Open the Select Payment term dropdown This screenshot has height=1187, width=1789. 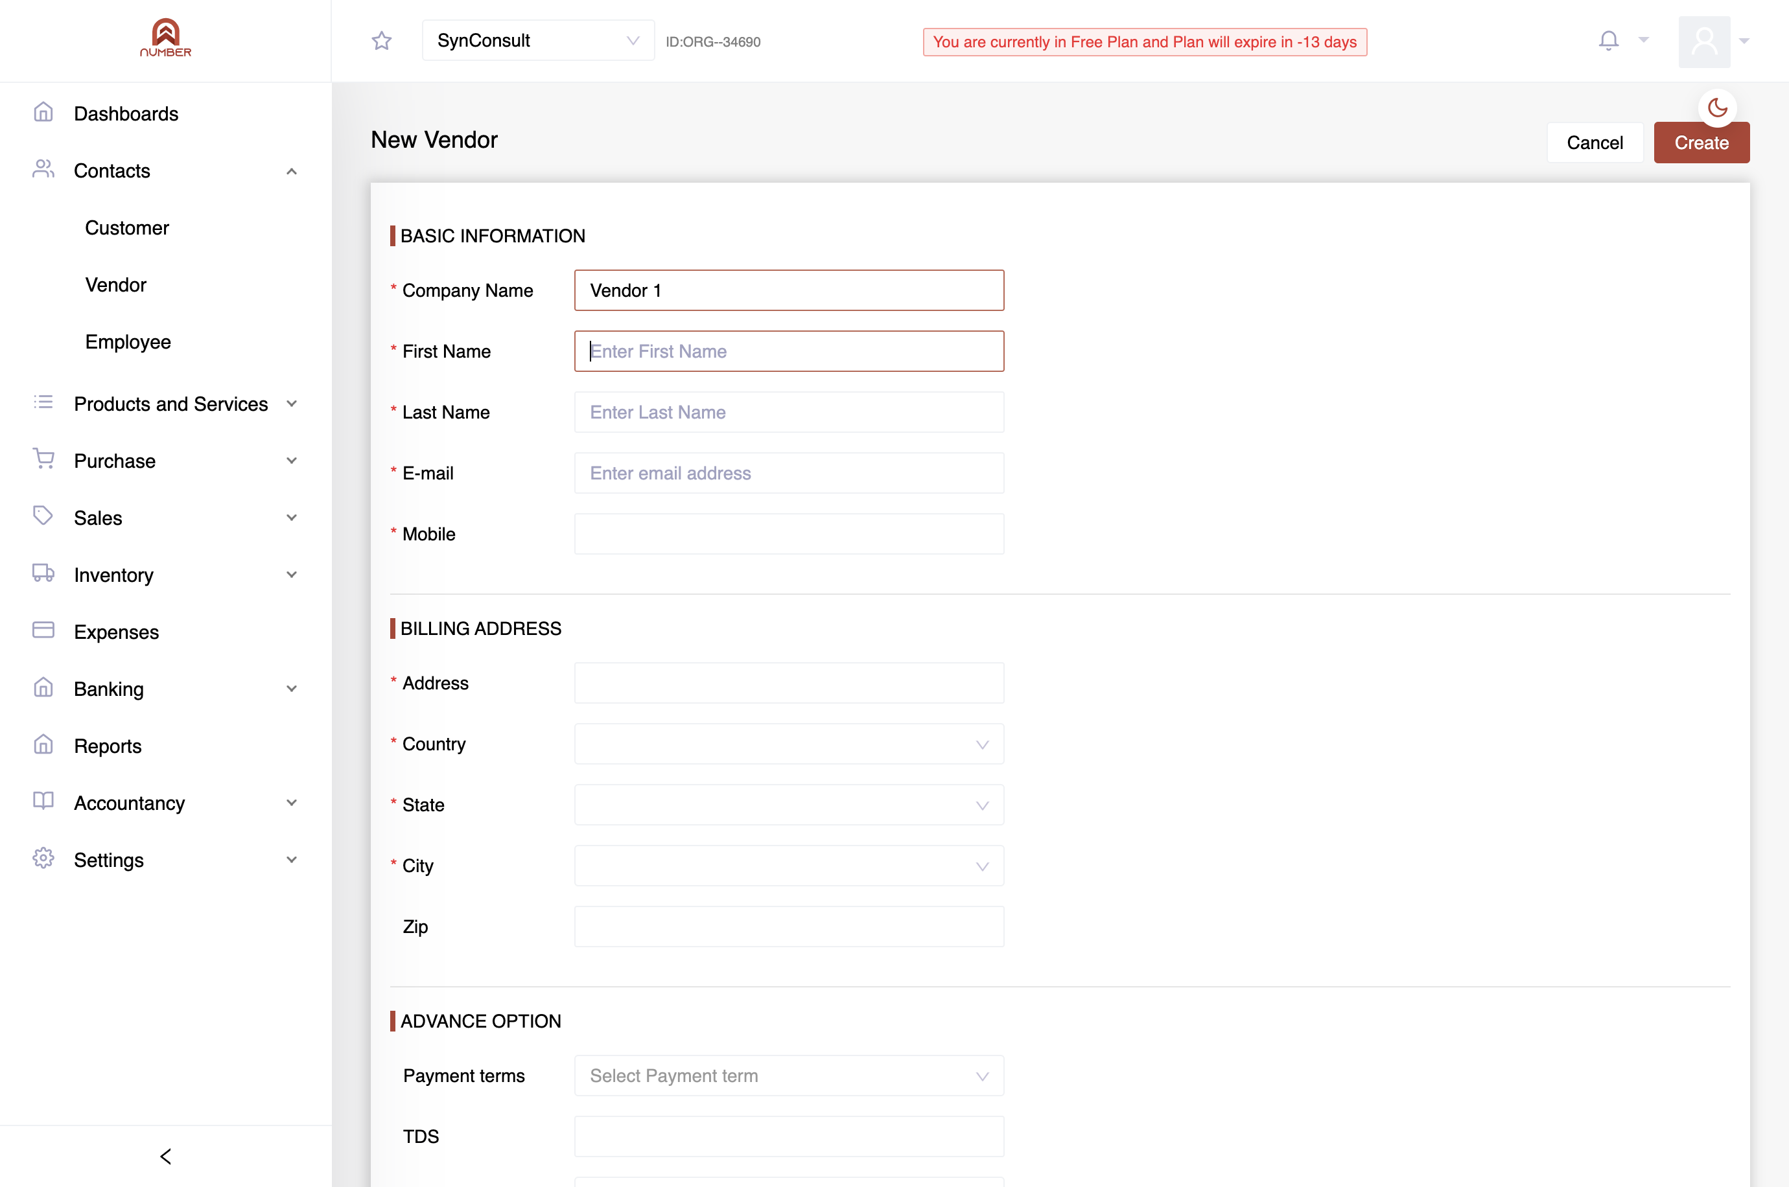[789, 1076]
